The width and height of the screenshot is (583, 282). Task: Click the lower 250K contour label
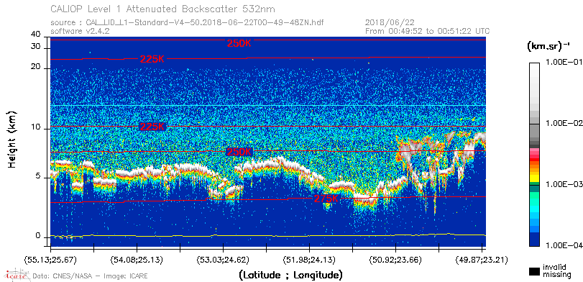pyautogui.click(x=239, y=152)
